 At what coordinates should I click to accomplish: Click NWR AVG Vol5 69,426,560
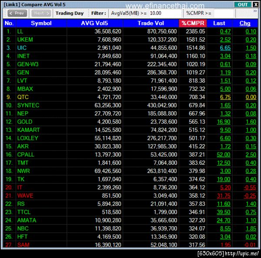pos(108,171)
